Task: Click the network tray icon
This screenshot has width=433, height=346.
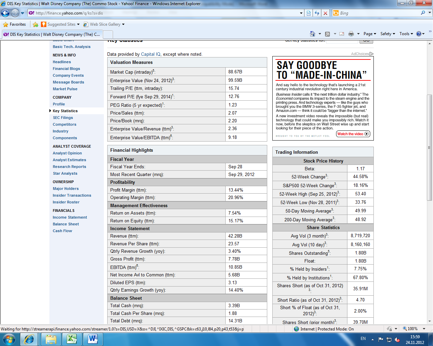Action: 389,339
